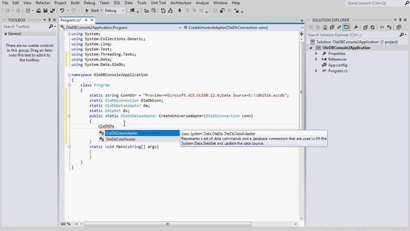
Task: Click the Search Toolbox input field
Action: [26, 26]
